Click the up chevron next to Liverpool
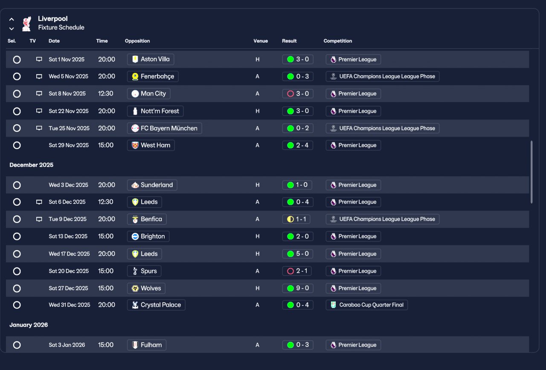The width and height of the screenshot is (546, 370). (x=12, y=19)
